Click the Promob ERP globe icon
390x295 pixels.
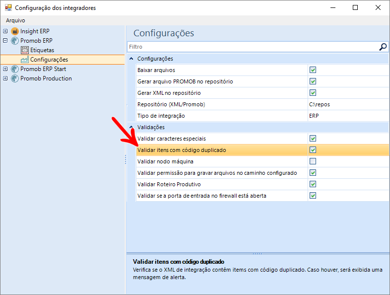click(x=15, y=41)
